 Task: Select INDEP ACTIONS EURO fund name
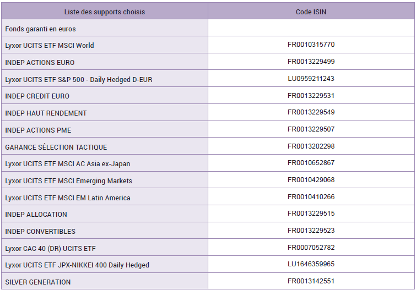[40, 63]
